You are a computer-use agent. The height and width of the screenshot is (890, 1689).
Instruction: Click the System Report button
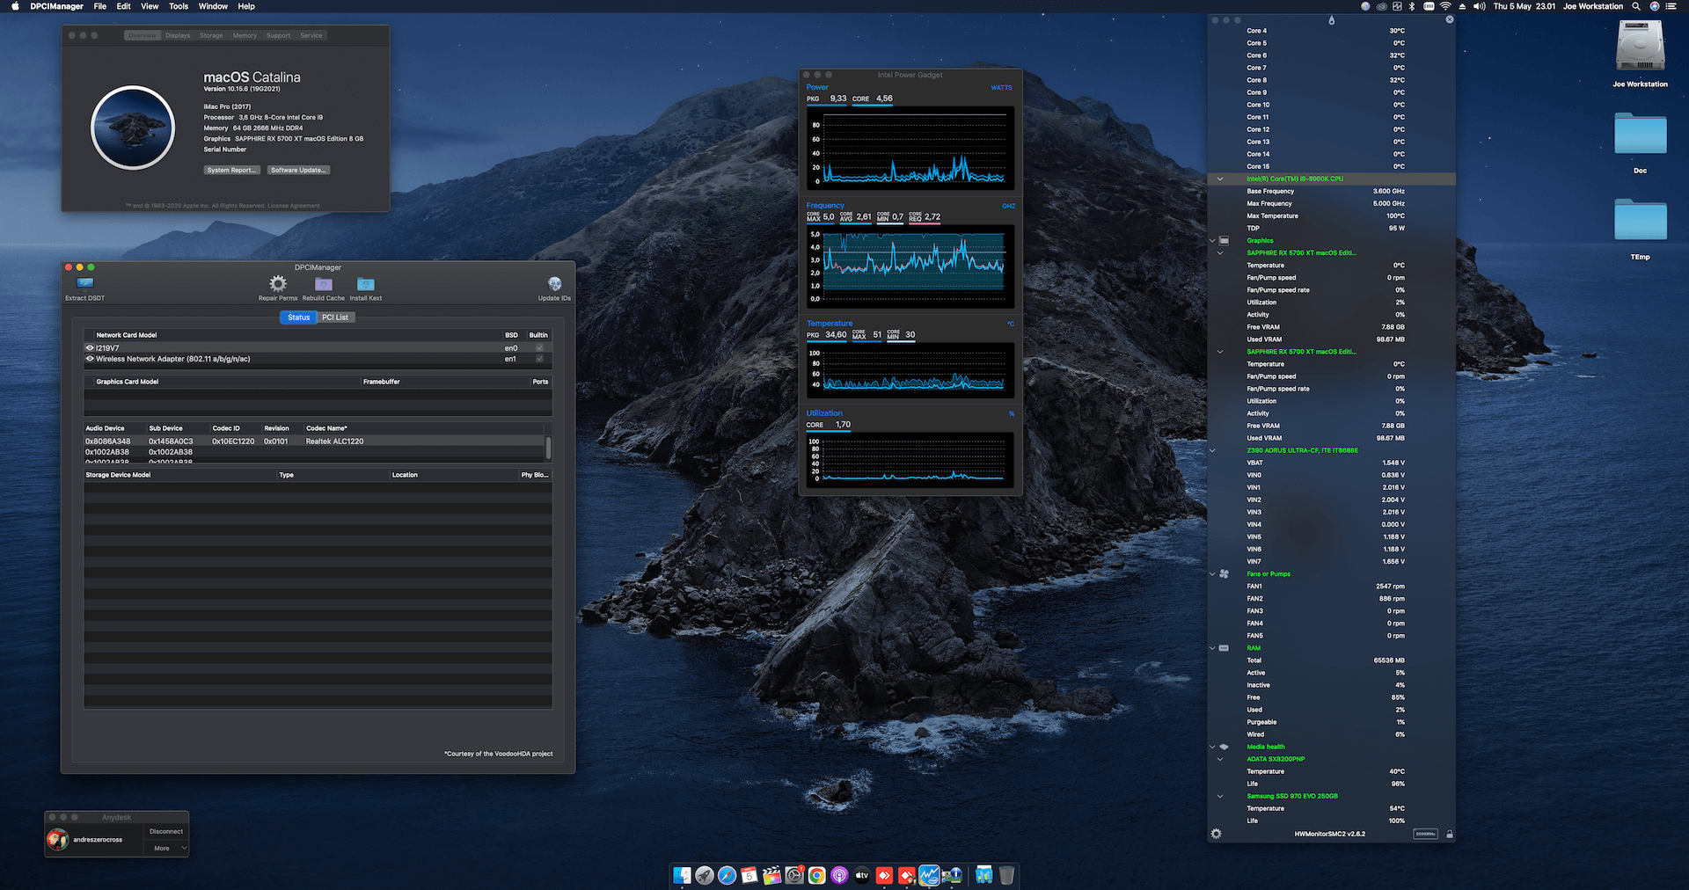(x=232, y=171)
